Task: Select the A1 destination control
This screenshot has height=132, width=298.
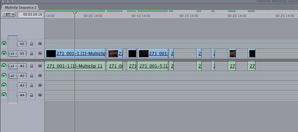Action: 22,66
